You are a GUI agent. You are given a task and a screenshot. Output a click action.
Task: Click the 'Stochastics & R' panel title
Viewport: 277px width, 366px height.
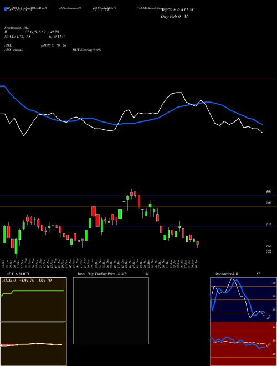tap(226, 274)
